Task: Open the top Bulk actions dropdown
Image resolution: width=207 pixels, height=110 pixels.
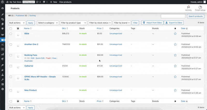Action: tap(17, 23)
